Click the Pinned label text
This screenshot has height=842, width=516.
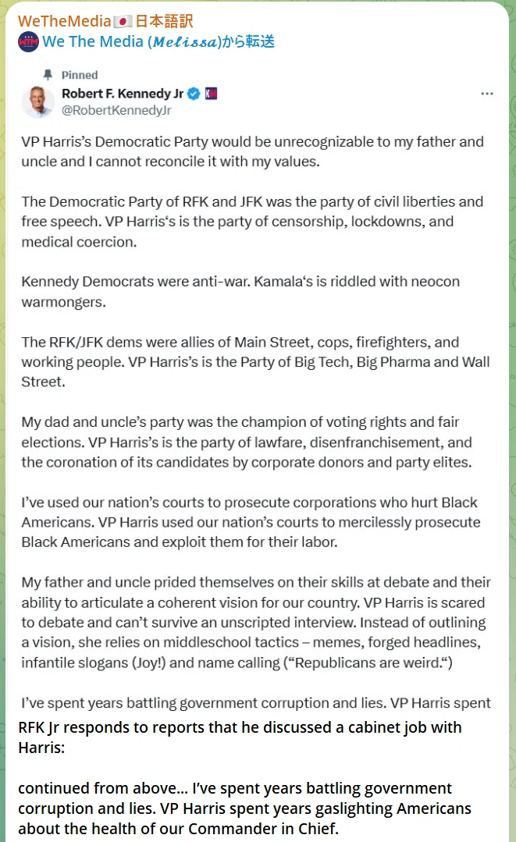pos(80,75)
